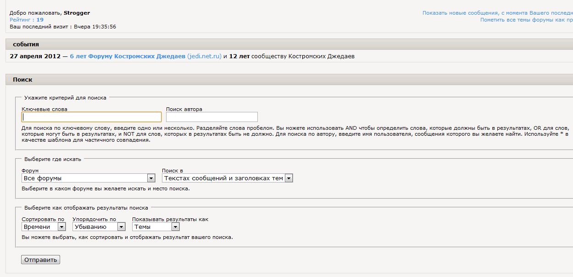573x277 pixels.
Task: Click the 'Пометить все темы форума' link
Action: (x=526, y=20)
